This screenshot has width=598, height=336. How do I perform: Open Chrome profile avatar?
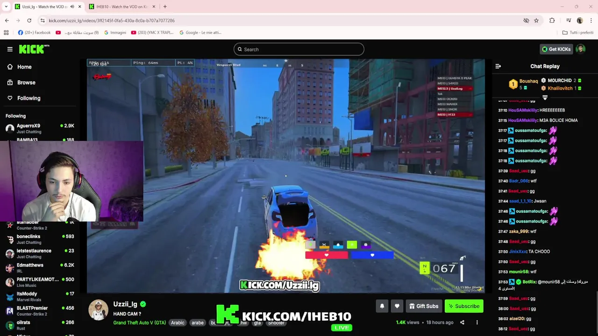[580, 21]
